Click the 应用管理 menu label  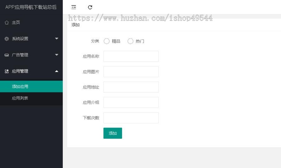coord(20,71)
